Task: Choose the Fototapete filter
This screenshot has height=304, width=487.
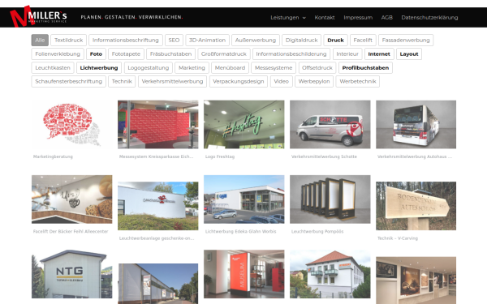Action: [126, 54]
